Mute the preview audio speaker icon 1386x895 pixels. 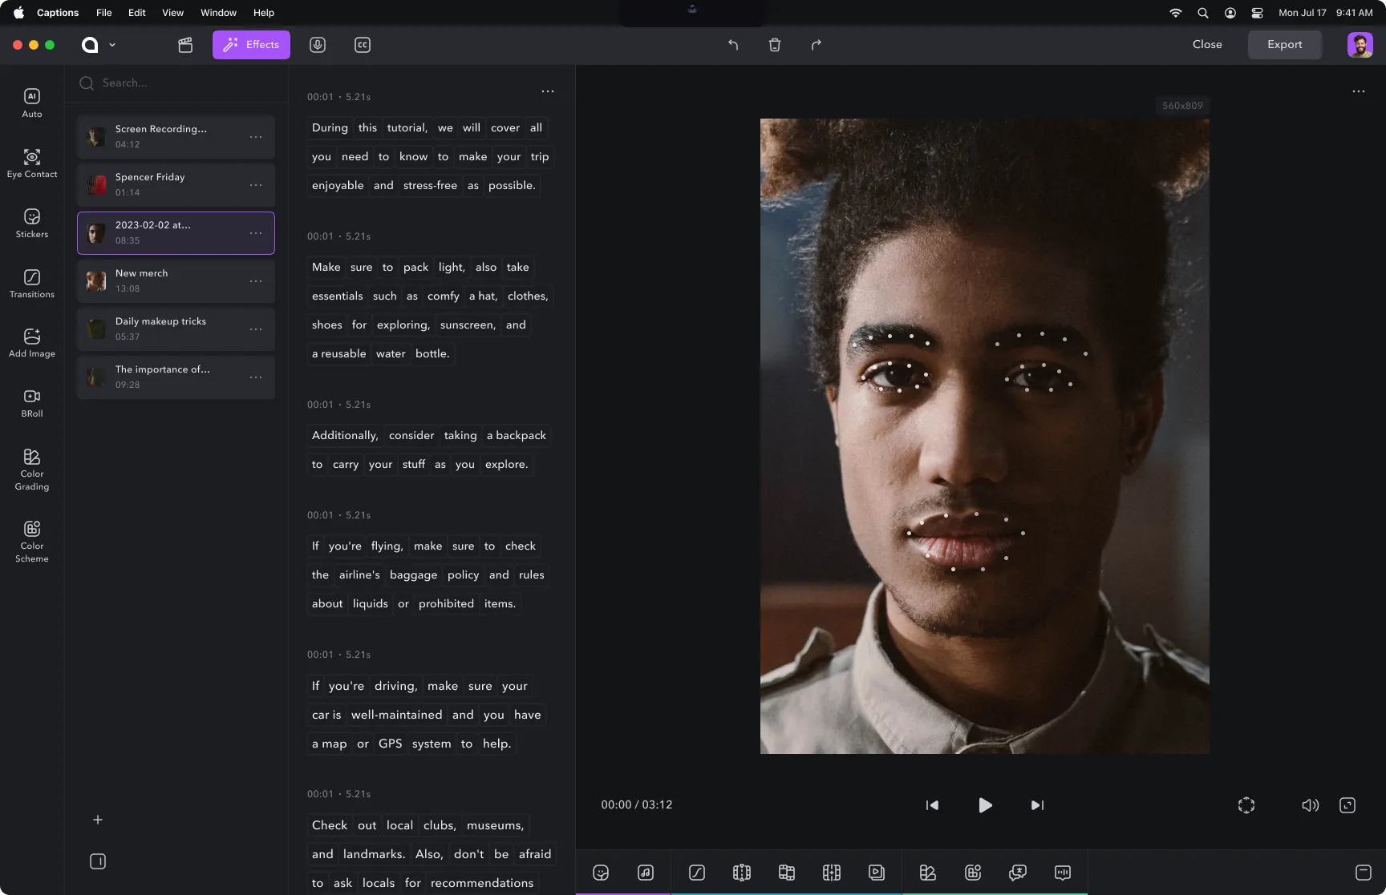(1310, 805)
